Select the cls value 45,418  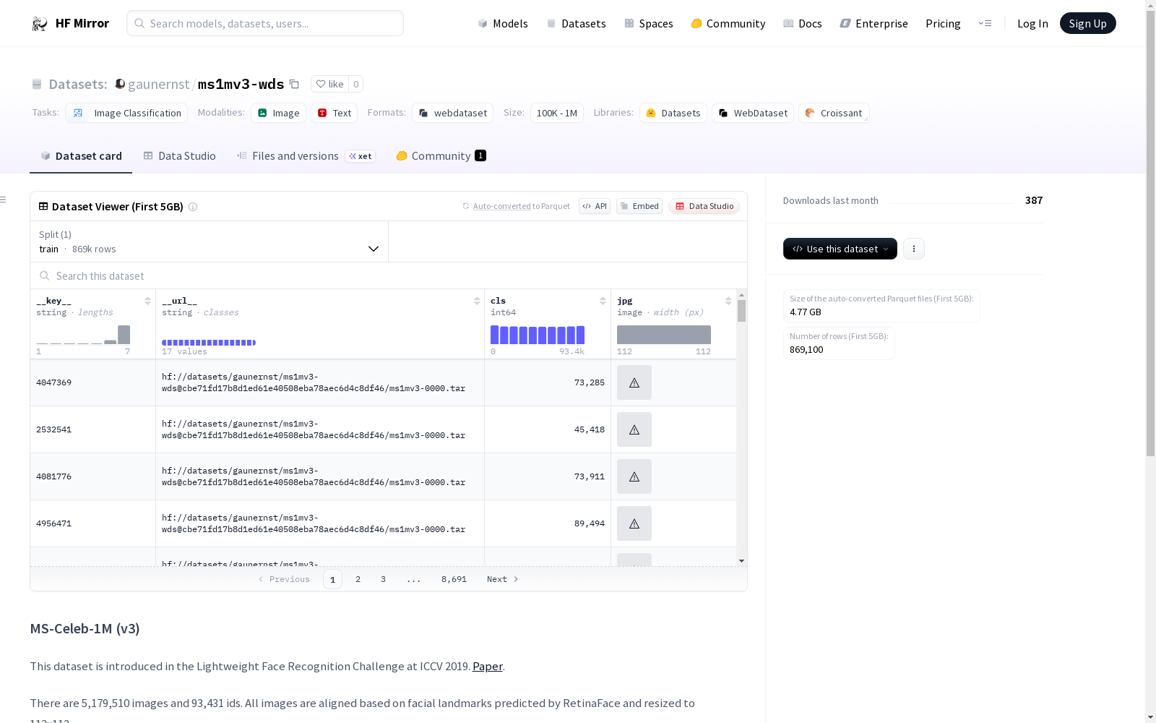coord(590,429)
